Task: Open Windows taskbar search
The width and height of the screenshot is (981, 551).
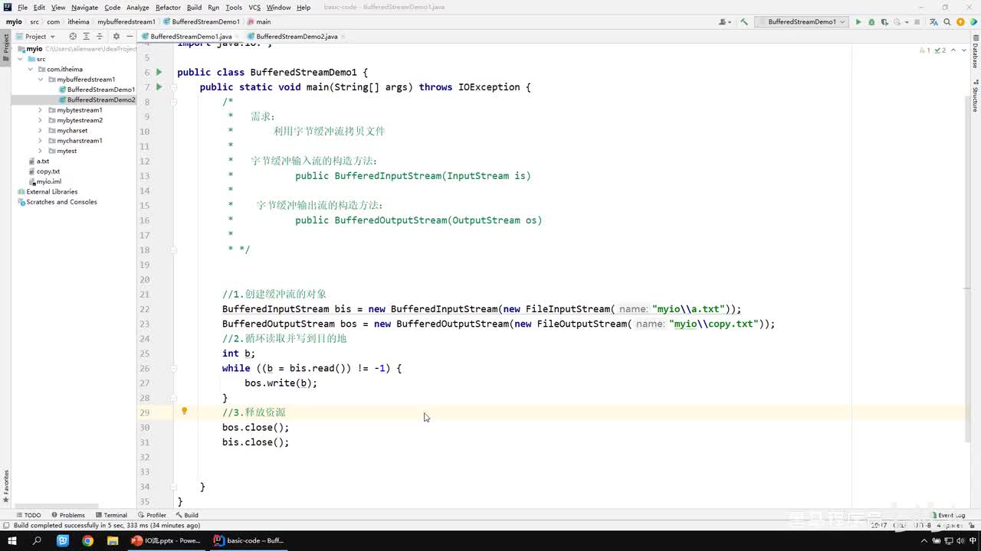Action: (37, 540)
